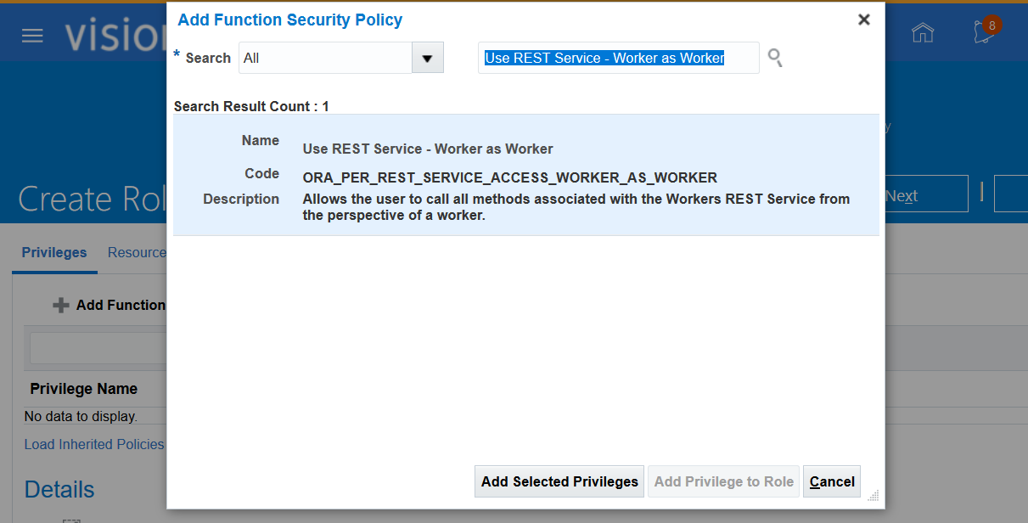
Task: Open the notifications bell with 8 badge
Action: [x=986, y=32]
